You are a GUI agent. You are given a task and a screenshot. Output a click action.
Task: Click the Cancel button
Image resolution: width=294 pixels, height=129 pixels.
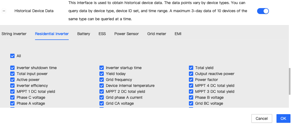pyautogui.click(x=261, y=118)
